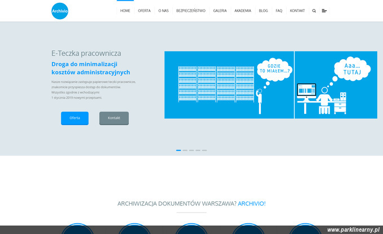This screenshot has height=234, width=383.
Task: Go to the HOME menu item
Action: pos(125,11)
